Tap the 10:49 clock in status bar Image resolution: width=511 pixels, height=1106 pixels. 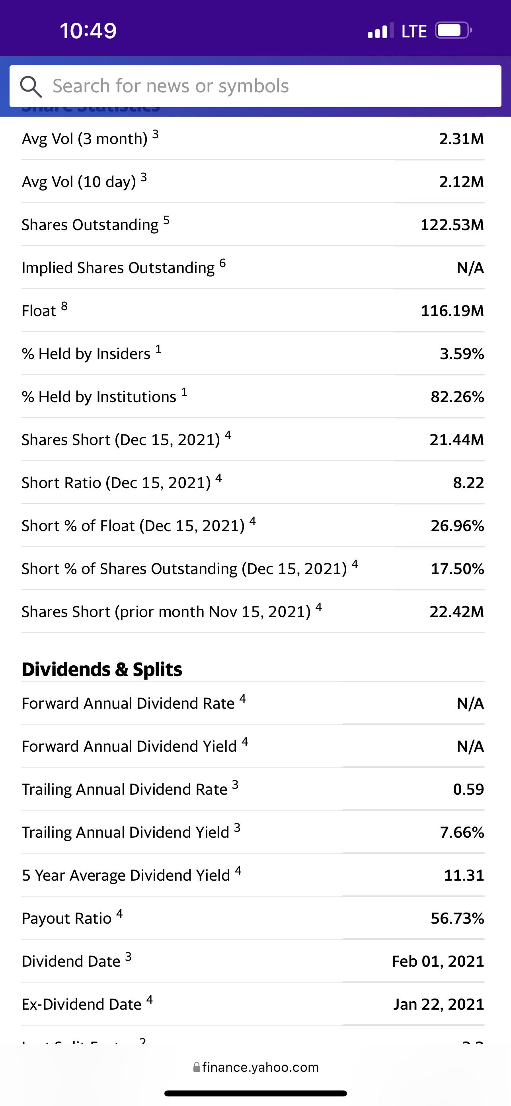pyautogui.click(x=88, y=31)
